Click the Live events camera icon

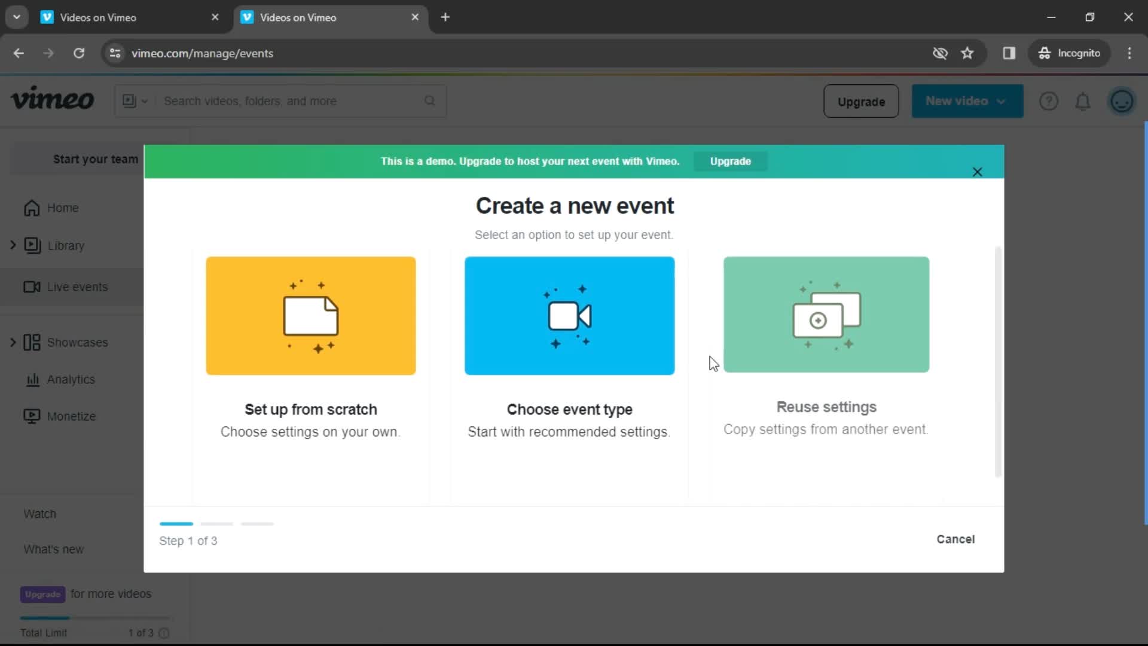coord(32,287)
